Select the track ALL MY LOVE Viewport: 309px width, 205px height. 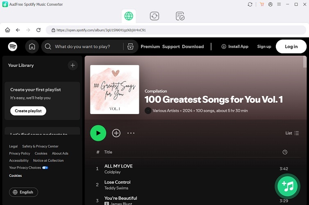118,166
